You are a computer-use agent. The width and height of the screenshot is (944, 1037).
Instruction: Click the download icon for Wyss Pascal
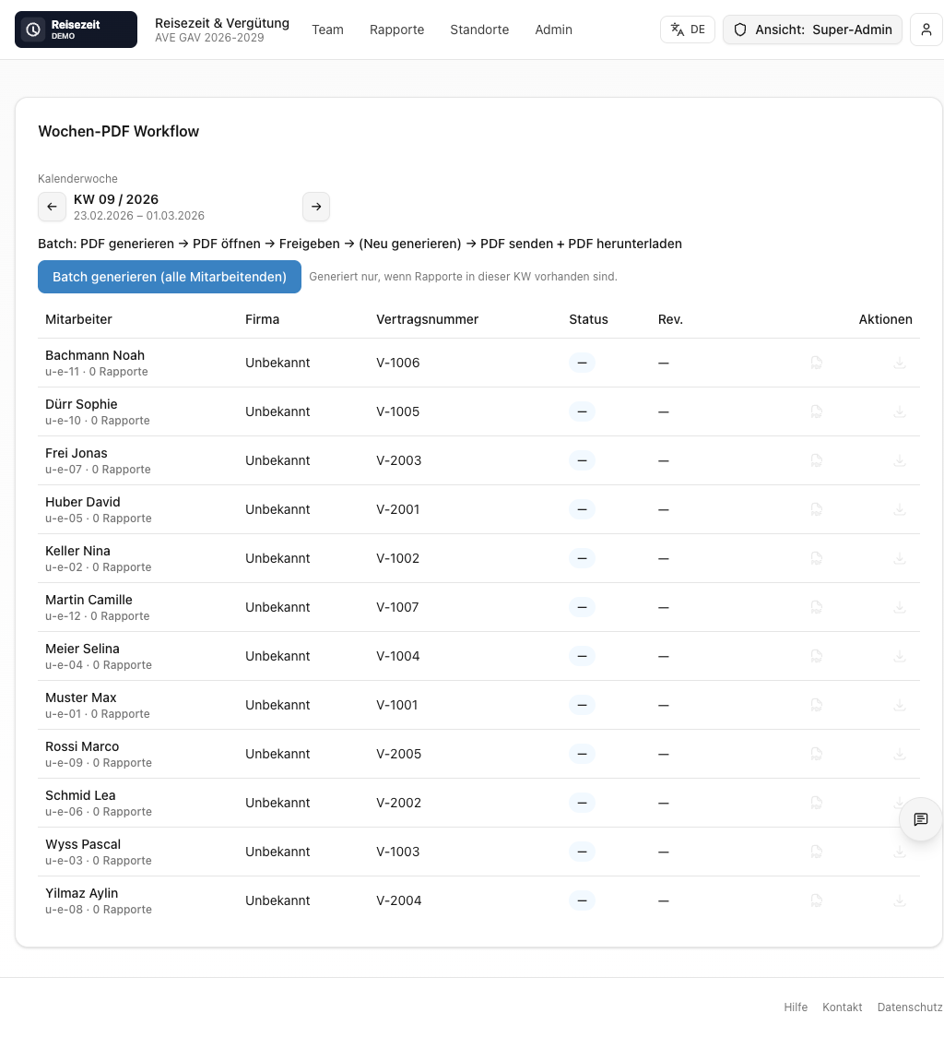tap(899, 852)
